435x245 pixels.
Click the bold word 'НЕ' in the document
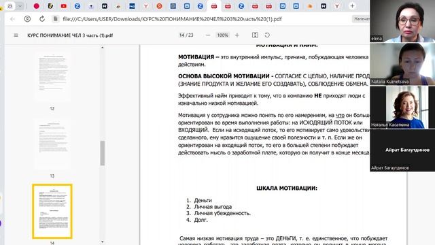(x=317, y=96)
